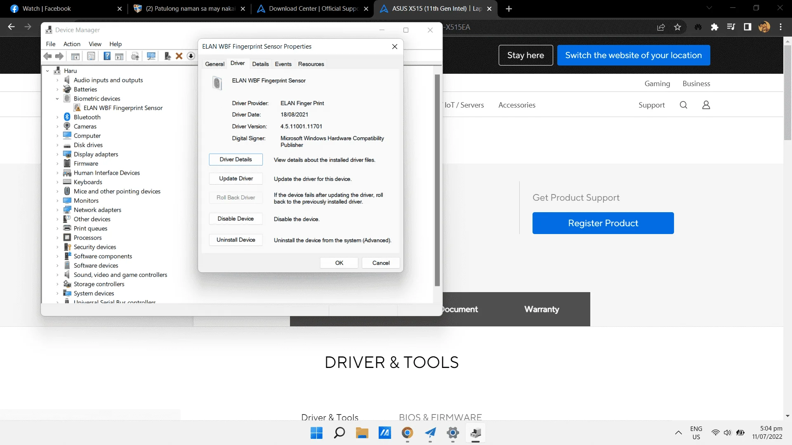Click the Print icon in Device Manager toolbar
Viewport: 792px width, 445px height.
click(x=135, y=56)
